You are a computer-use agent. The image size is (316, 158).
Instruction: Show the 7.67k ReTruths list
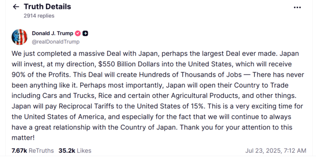(33, 151)
